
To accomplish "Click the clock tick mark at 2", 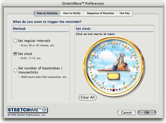I will point(134,55).
